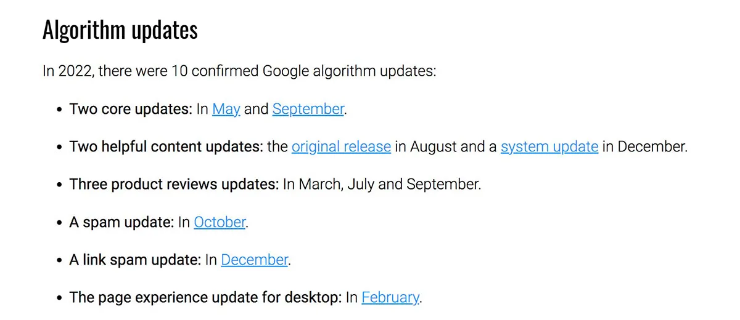Click the bullet before Two core updates
The width and height of the screenshot is (740, 320).
click(x=59, y=110)
